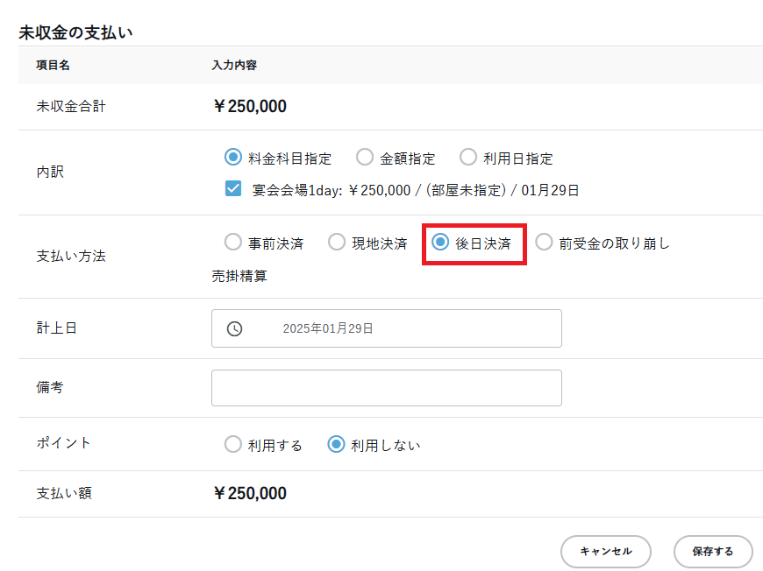This screenshot has height=571, width=763.
Task: Select the 利用日指定 radio option
Action: coord(468,158)
